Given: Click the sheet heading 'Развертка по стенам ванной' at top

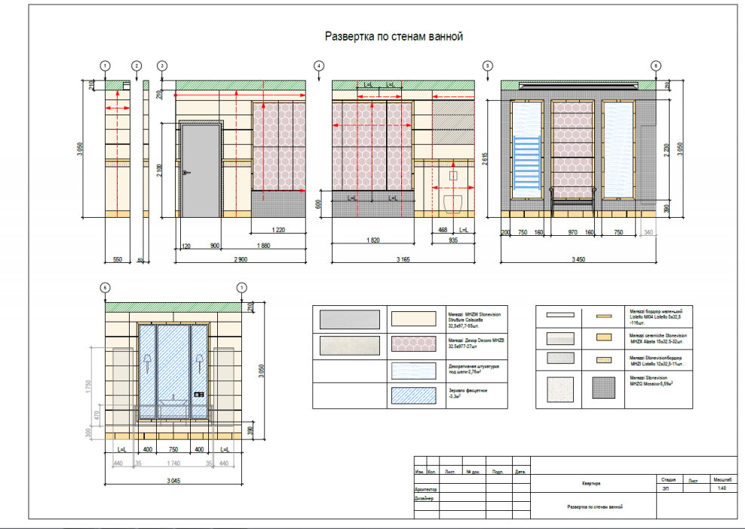Looking at the screenshot, I should [x=393, y=36].
